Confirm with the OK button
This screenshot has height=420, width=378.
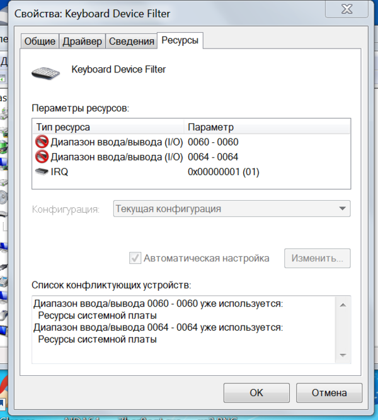[256, 393]
